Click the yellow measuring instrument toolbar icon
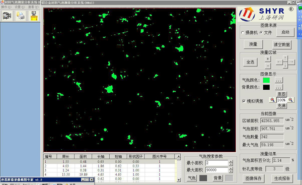This screenshot has width=302, height=185. pyautogui.click(x=34, y=16)
